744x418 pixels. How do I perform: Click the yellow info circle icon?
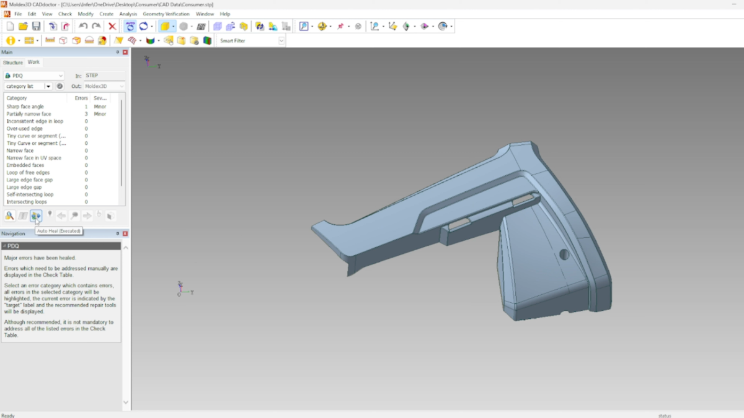(x=10, y=40)
